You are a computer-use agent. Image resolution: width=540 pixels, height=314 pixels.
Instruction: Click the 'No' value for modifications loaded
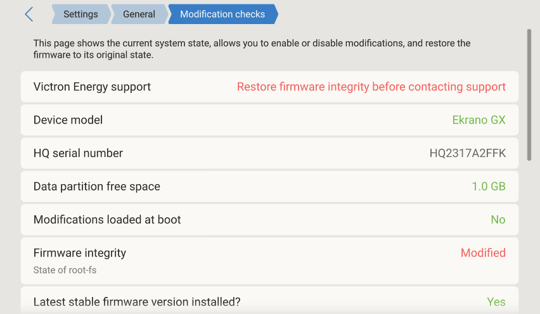(498, 220)
